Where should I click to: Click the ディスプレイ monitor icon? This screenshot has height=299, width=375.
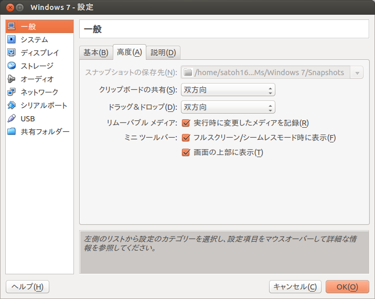pyautogui.click(x=11, y=53)
